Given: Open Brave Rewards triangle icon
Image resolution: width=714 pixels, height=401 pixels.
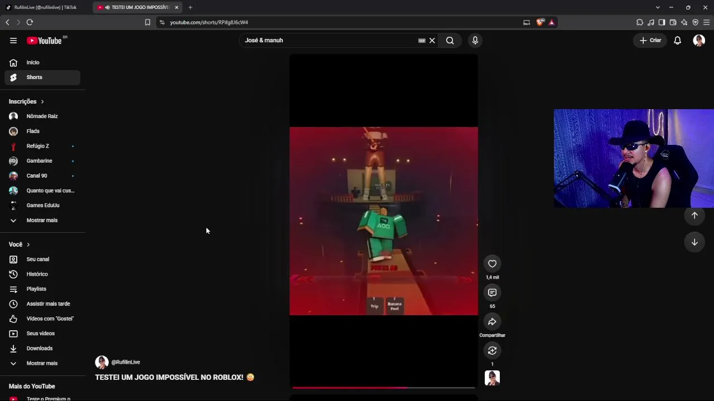Looking at the screenshot, I should tap(551, 22).
